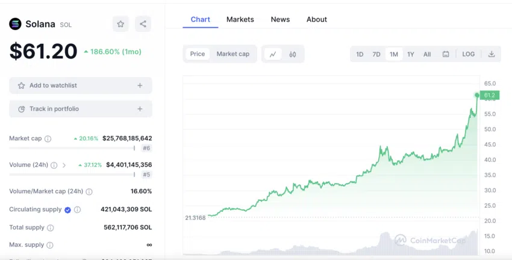Switch to the News tab

pyautogui.click(x=280, y=19)
